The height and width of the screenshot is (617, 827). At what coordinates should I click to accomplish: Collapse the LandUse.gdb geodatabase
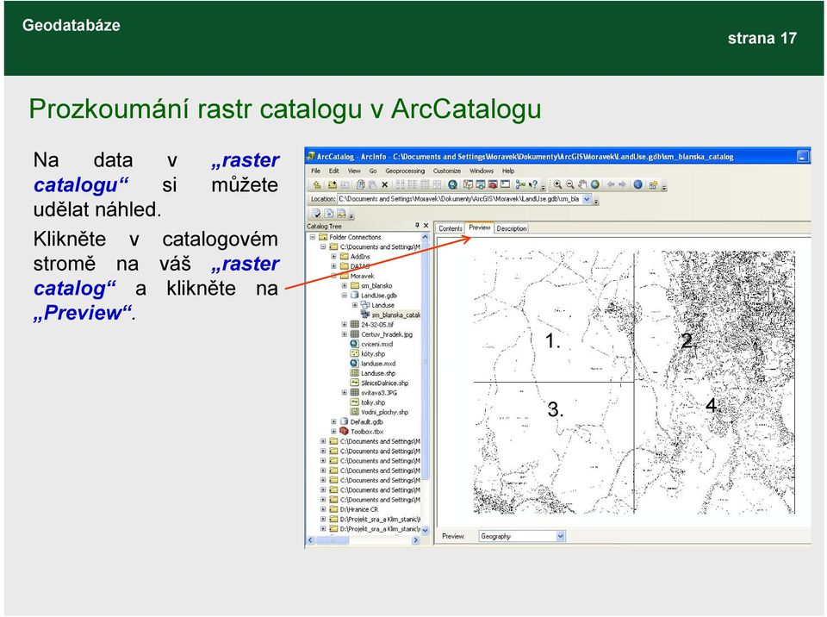pos(345,296)
